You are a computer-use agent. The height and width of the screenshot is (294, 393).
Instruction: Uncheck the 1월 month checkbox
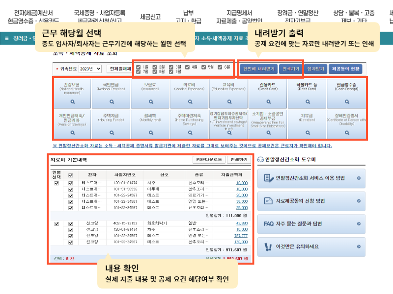pos(139,67)
